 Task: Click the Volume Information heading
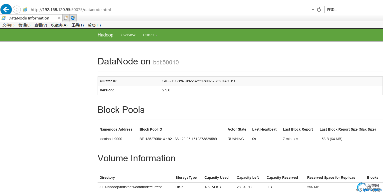point(137,158)
